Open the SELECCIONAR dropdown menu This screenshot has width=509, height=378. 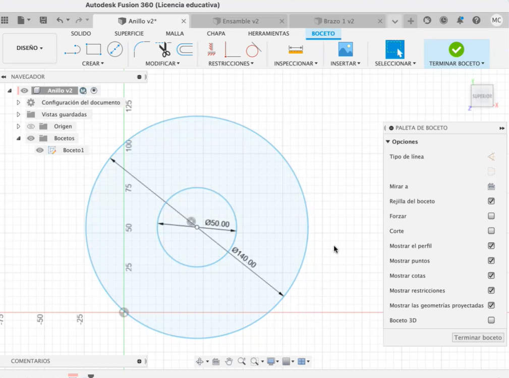tap(395, 64)
